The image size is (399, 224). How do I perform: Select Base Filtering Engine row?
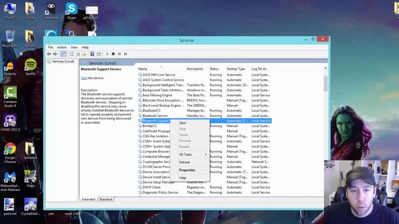tap(204, 95)
